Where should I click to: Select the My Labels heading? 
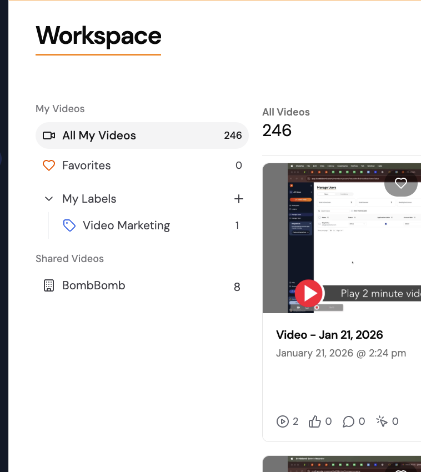click(89, 199)
